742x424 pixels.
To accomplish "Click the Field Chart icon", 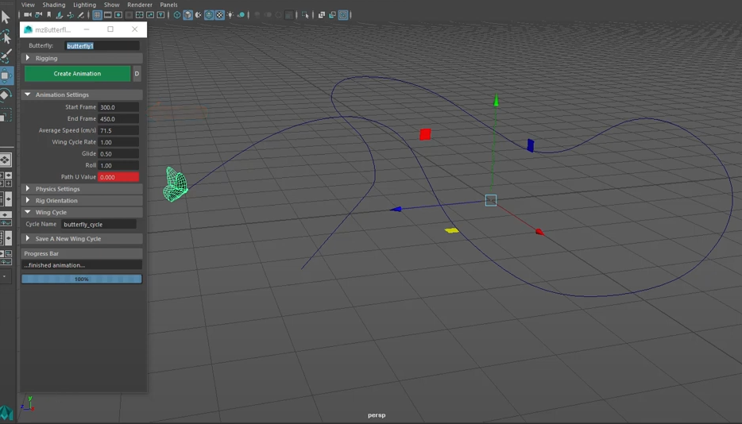I will [x=139, y=14].
